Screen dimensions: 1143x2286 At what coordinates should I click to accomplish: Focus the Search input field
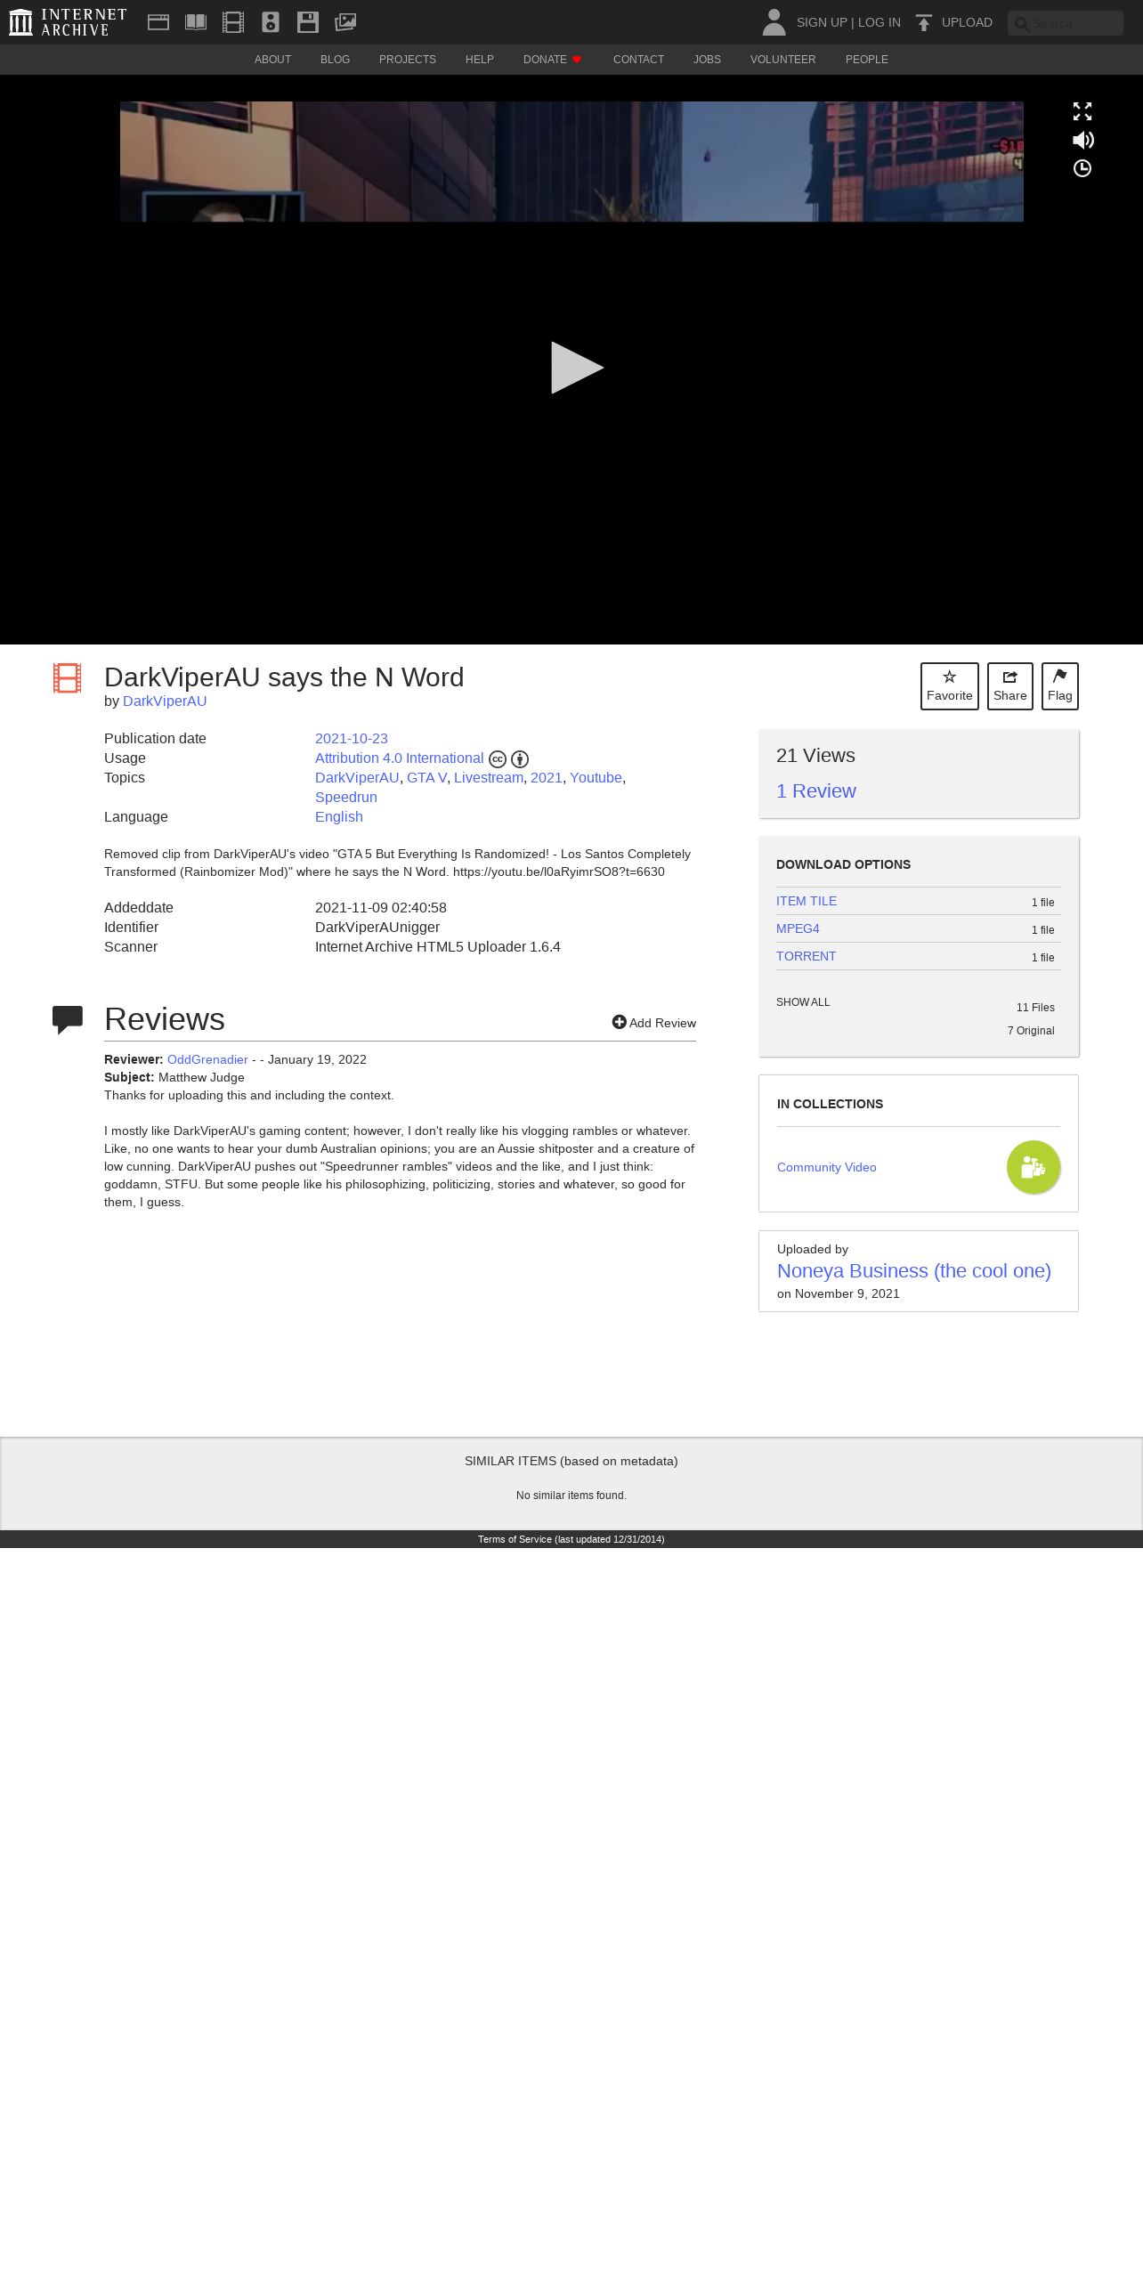click(1066, 23)
